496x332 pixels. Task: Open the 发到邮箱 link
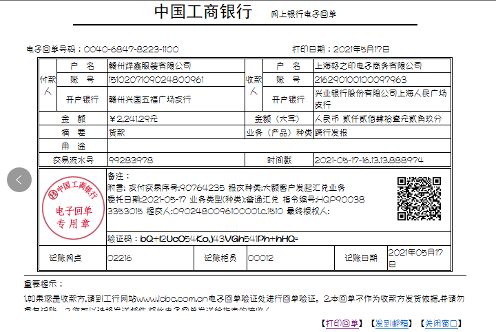coord(391,323)
